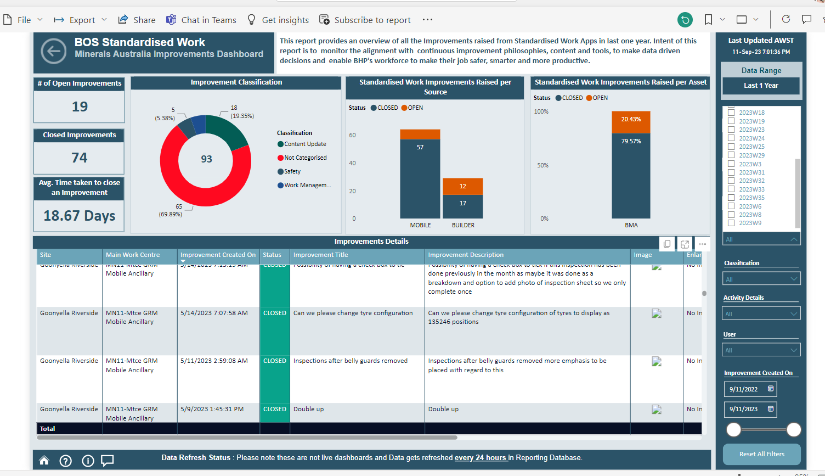Tick the 2023W18 checkbox
The height and width of the screenshot is (476, 825).
point(731,113)
